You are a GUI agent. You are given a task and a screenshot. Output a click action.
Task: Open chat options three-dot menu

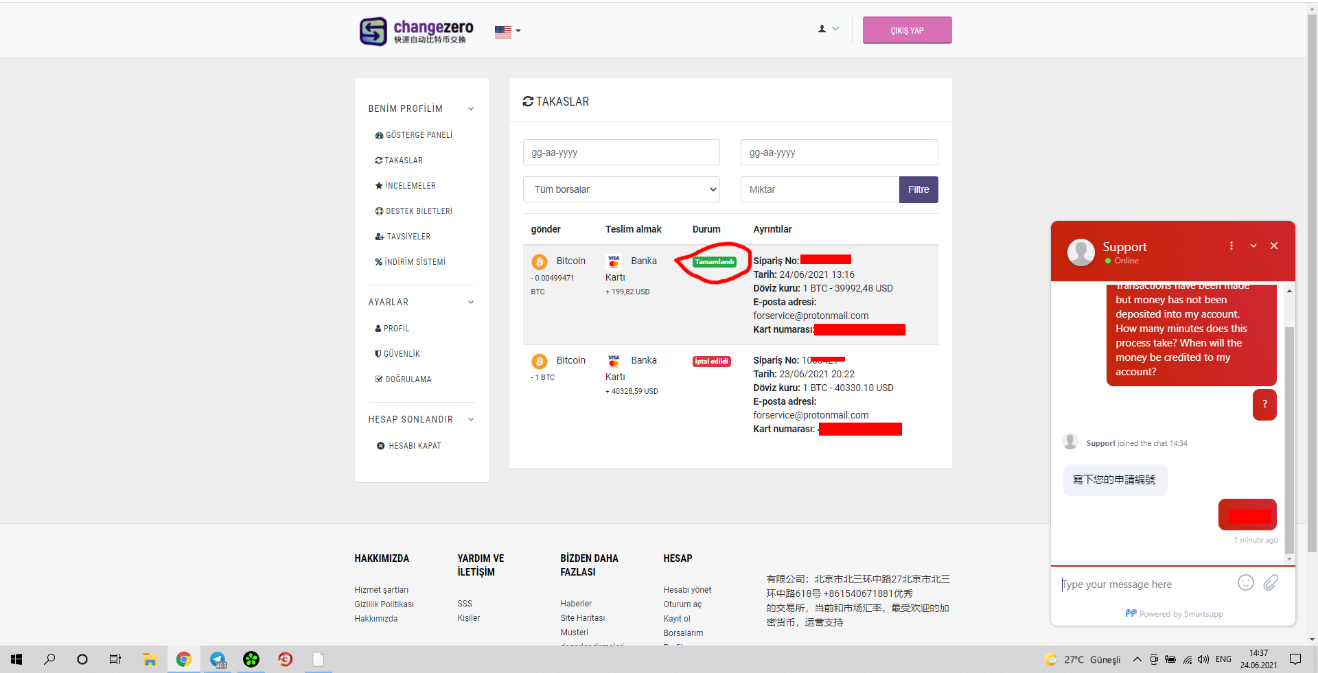[1231, 246]
